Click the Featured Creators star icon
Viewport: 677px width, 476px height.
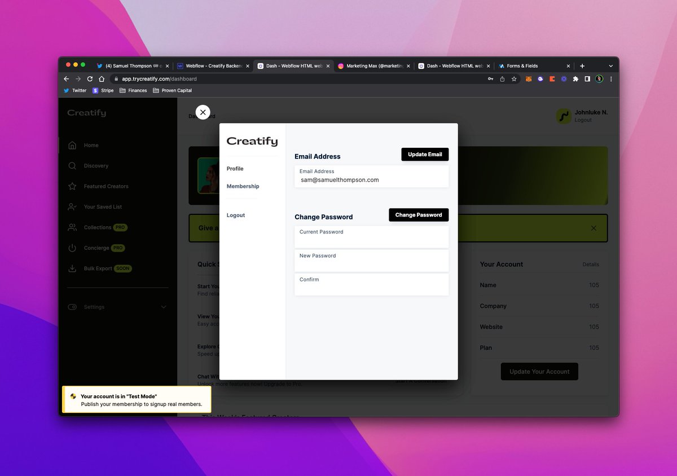72,186
